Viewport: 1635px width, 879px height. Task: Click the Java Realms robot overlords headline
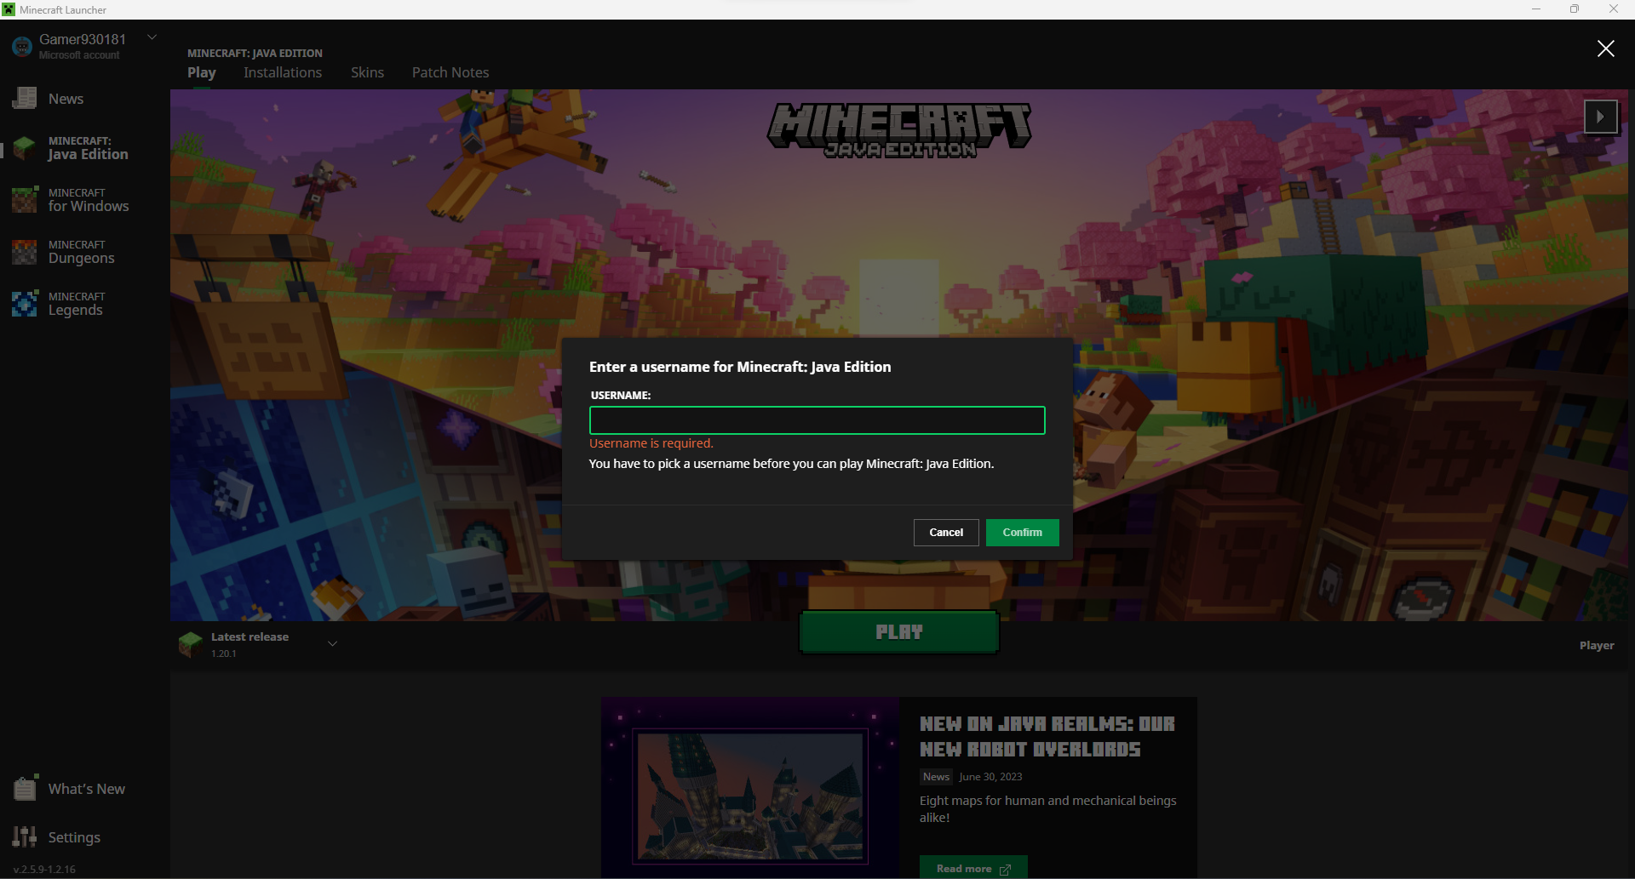coord(1047,737)
